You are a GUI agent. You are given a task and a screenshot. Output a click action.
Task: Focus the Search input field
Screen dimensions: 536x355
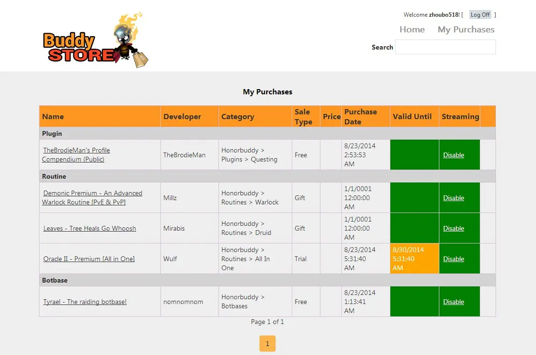click(x=445, y=47)
